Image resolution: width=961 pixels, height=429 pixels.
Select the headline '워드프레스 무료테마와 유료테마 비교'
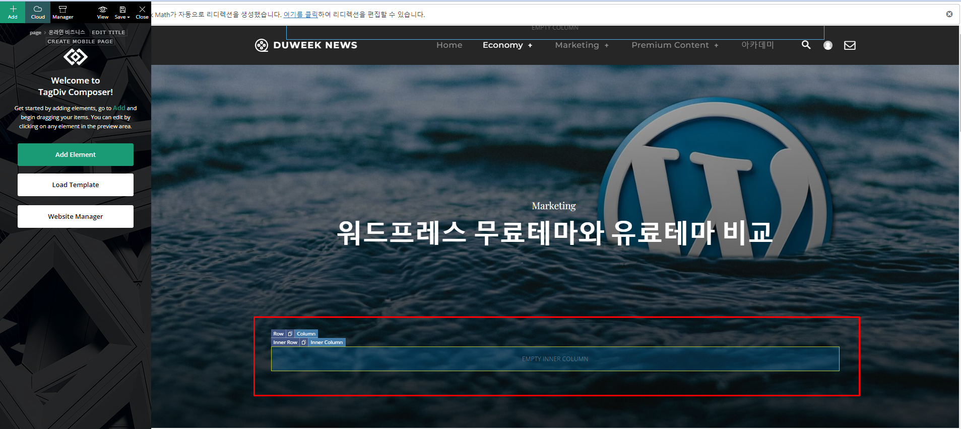pos(554,233)
